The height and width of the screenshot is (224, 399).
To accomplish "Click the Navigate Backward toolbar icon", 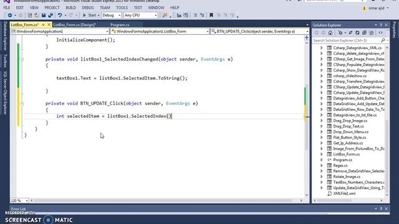I will (x=10, y=15).
